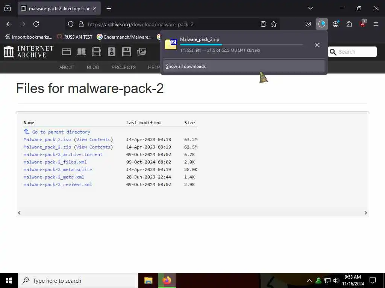
Task: Click Show all downloads
Action: point(244,66)
